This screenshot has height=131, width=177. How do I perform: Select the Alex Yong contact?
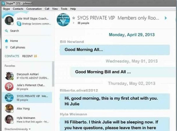tap(27, 108)
